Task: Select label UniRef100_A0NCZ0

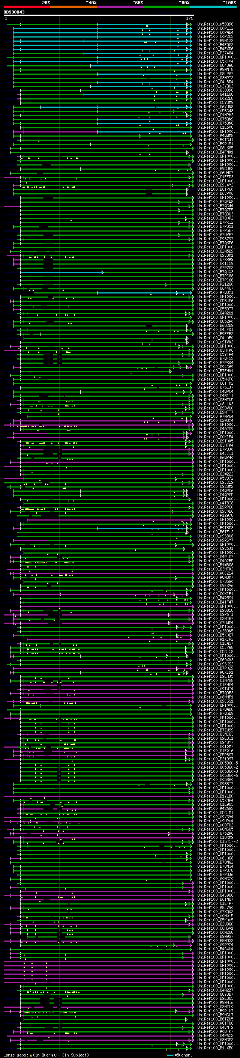Action: [215, 879]
